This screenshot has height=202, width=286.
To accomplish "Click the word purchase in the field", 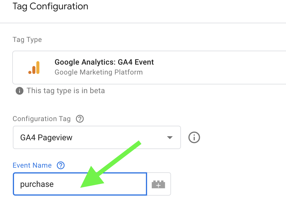I will pyautogui.click(x=37, y=185).
